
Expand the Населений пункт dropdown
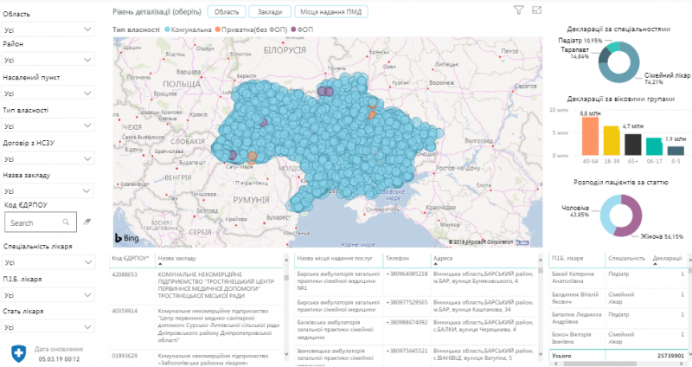[48, 93]
